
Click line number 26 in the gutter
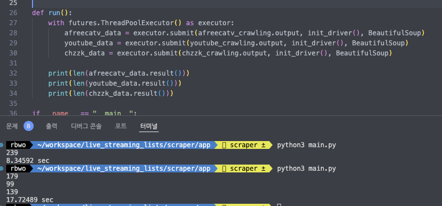(13, 13)
